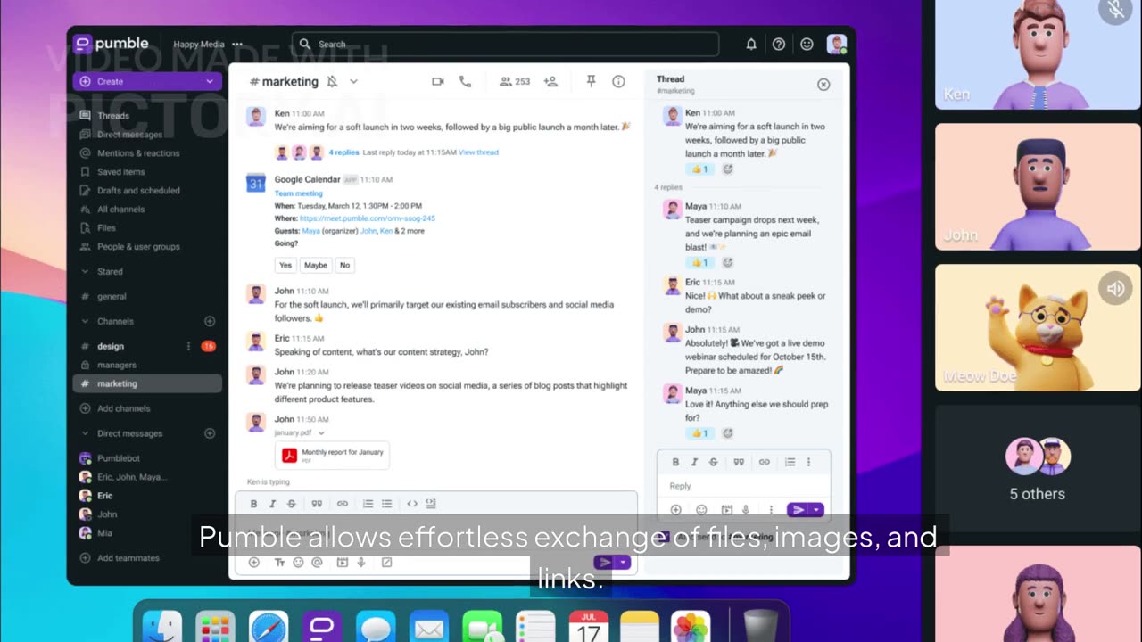
Task: Open pinned messages with the pin icon
Action: [591, 81]
